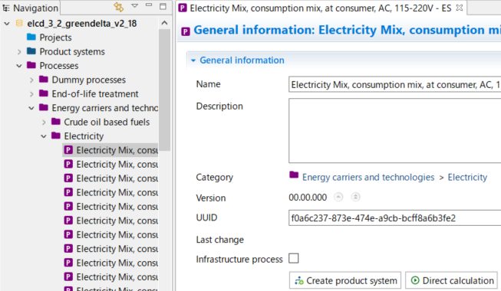Screen dimensions: 501x291
Task: Open the Navigation view menu dropdown arrow
Action: [134, 6]
